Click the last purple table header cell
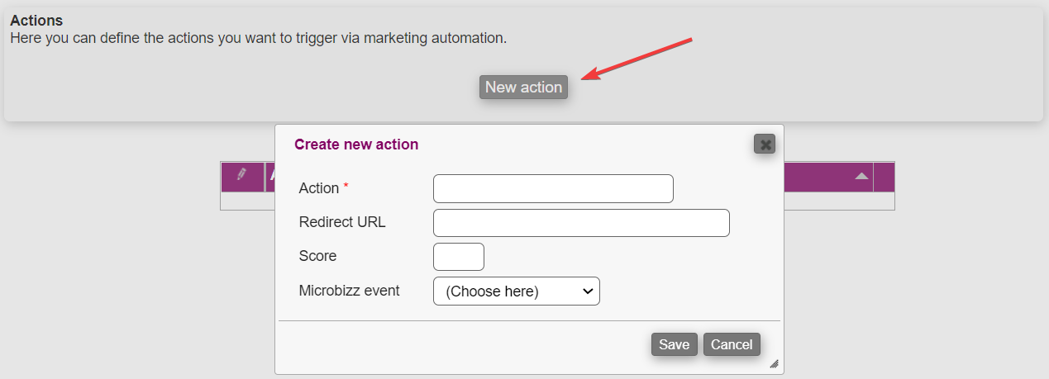The width and height of the screenshot is (1049, 379). click(884, 176)
